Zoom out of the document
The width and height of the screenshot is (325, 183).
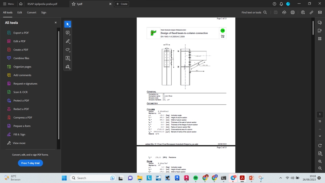pos(320,168)
